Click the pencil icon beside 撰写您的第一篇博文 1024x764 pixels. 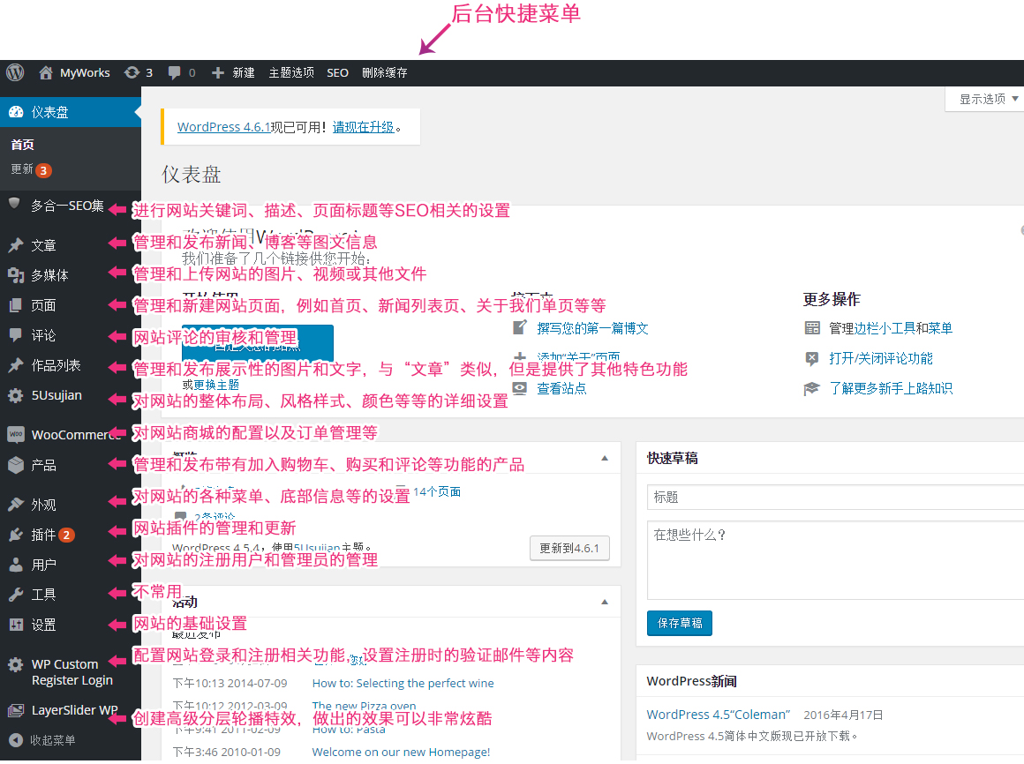click(x=520, y=327)
